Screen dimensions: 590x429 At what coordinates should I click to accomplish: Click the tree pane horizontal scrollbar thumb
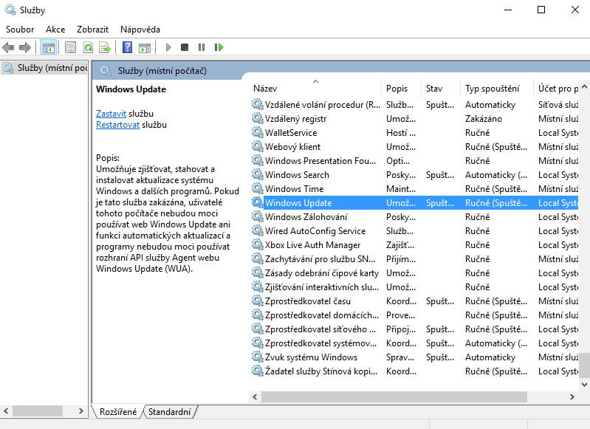pyautogui.click(x=38, y=411)
